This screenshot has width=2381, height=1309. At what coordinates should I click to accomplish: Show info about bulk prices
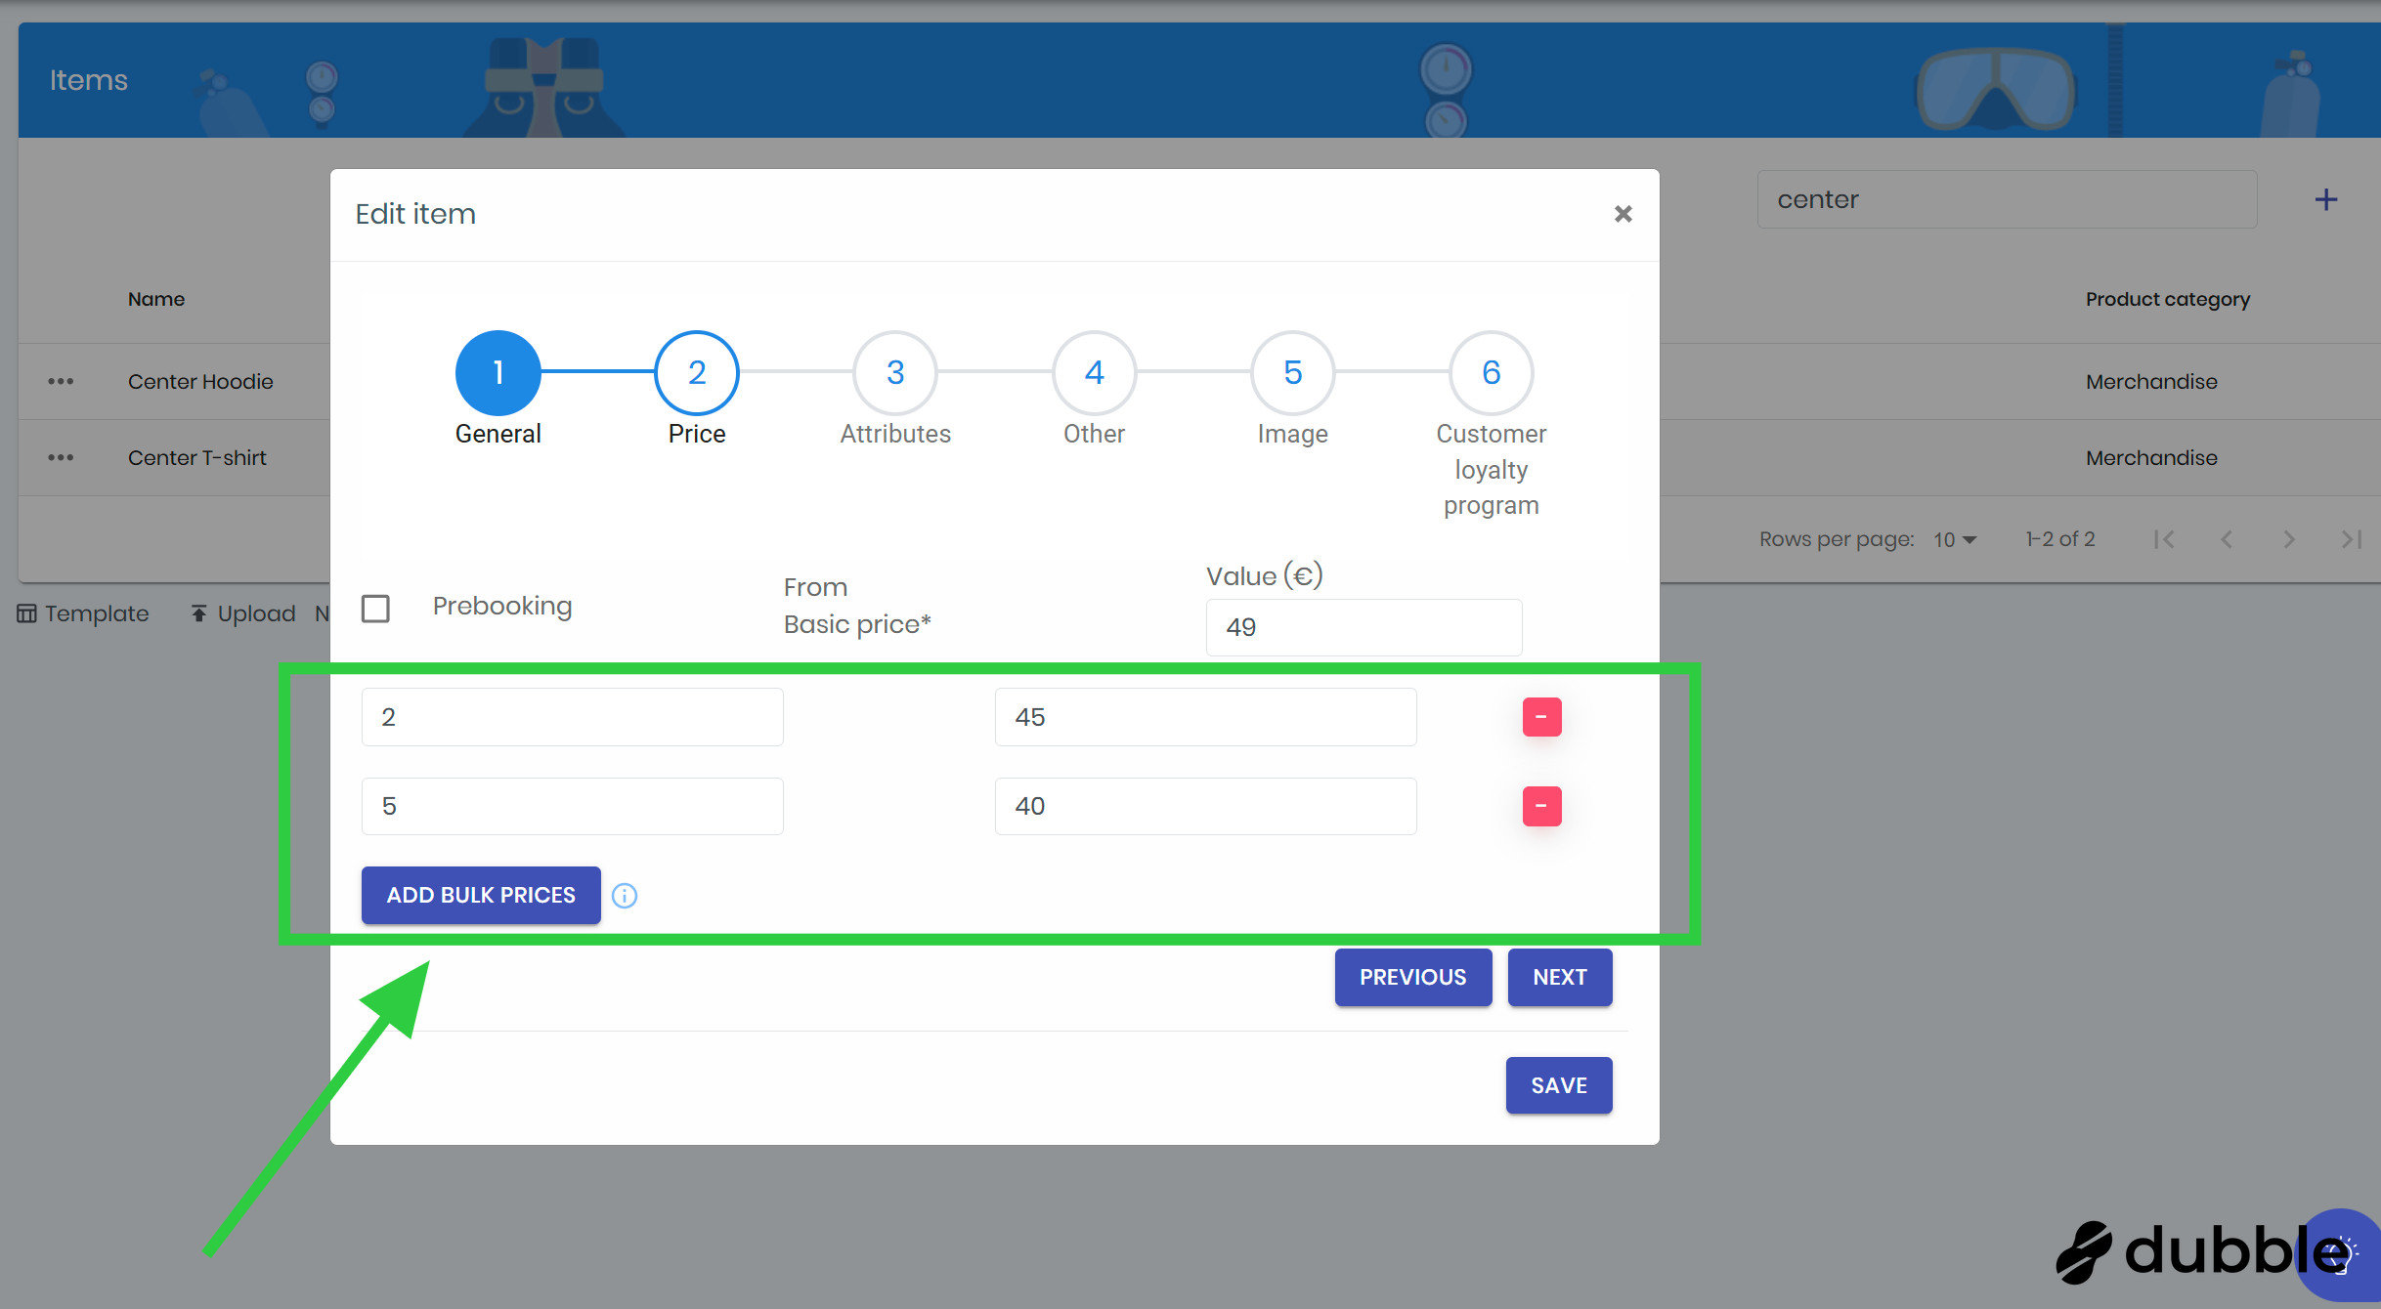pos(625,896)
